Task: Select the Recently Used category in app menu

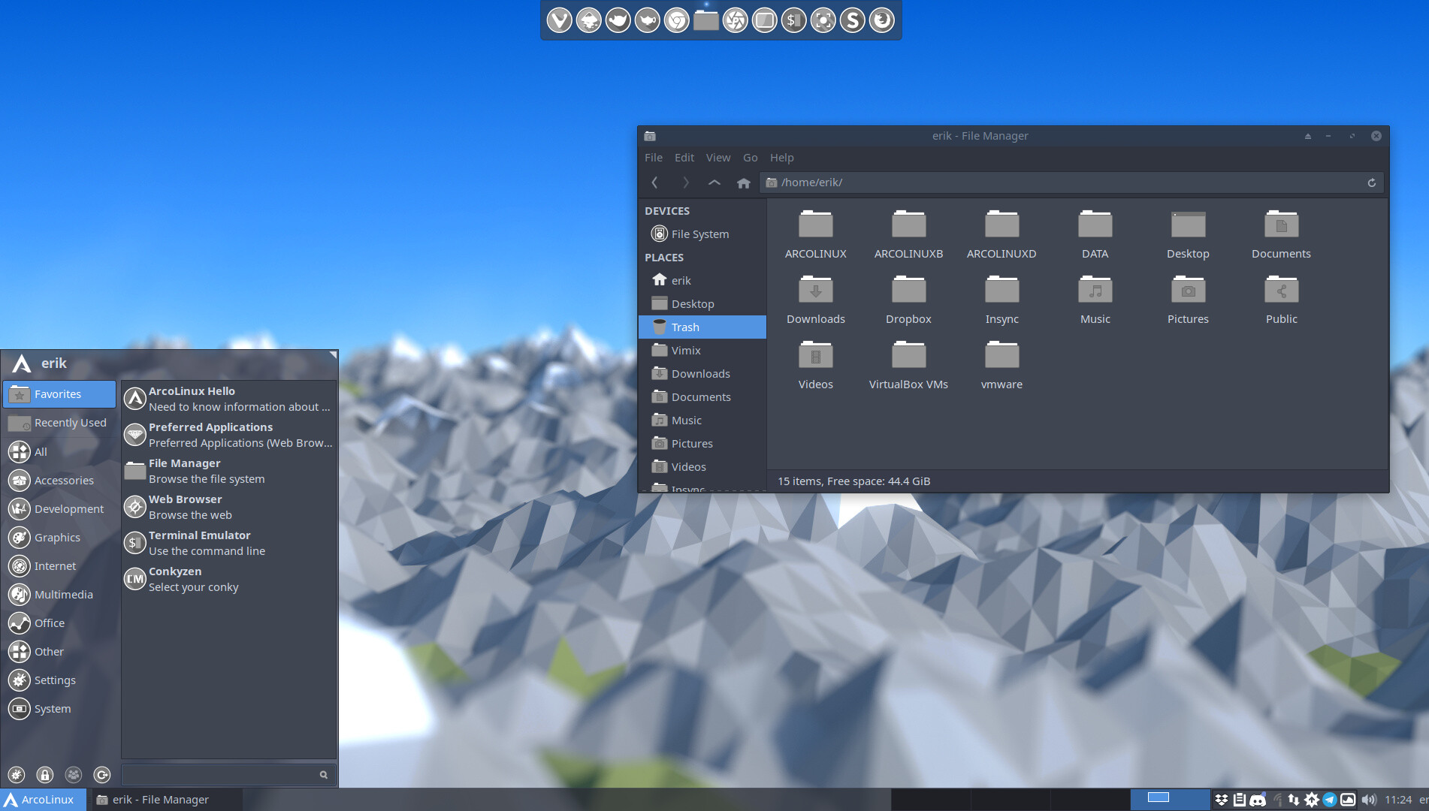Action: pos(69,422)
